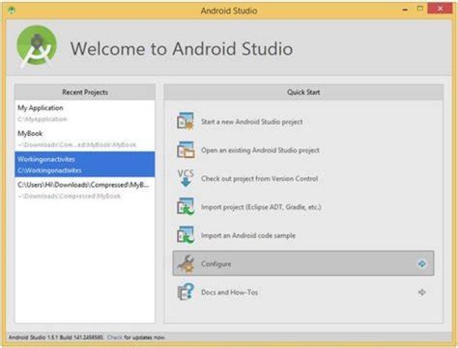Click the MyBook Downloads path text

(x=77, y=145)
